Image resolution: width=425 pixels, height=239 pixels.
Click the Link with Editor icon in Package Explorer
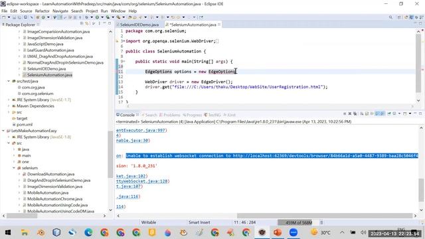[x=87, y=24]
